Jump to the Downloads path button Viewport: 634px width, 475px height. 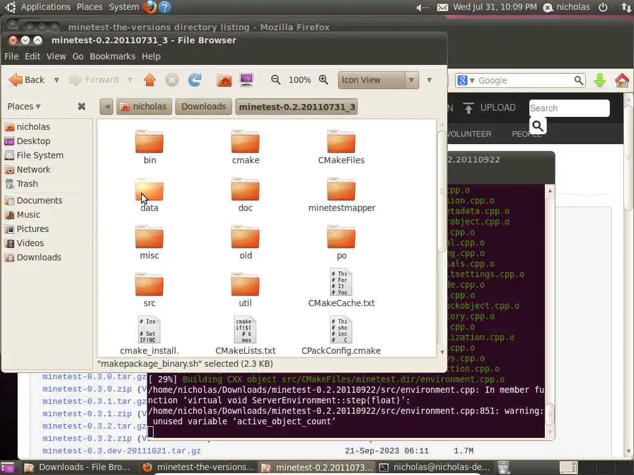point(203,106)
